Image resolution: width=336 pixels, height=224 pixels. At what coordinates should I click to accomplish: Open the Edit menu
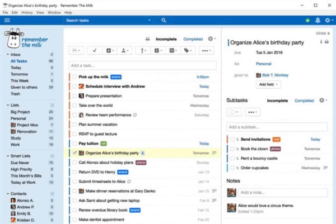(15, 13)
